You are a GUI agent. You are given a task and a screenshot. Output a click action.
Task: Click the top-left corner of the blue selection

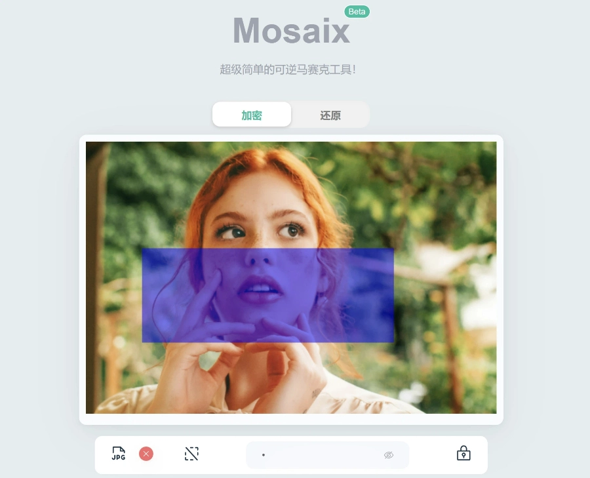[142, 249]
